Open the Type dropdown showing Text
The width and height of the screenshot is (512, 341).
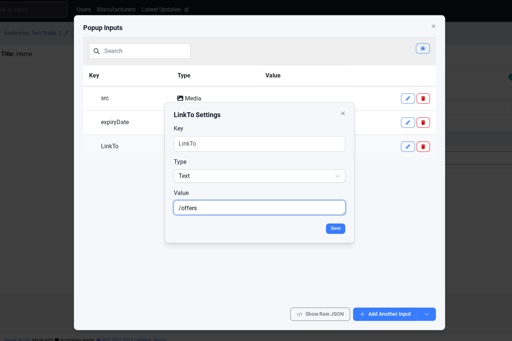[259, 176]
